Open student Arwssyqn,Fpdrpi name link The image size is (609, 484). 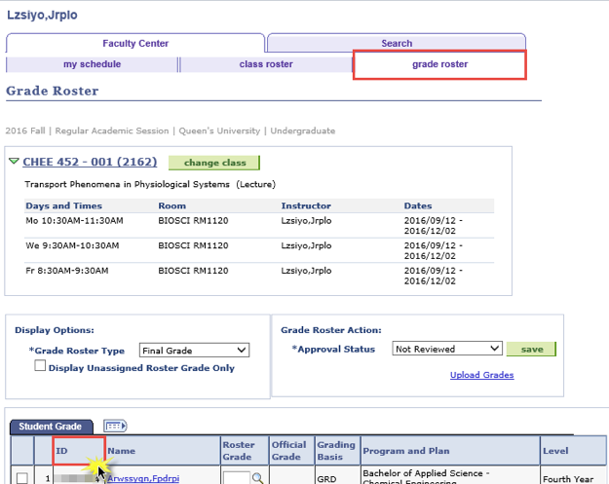143,478
